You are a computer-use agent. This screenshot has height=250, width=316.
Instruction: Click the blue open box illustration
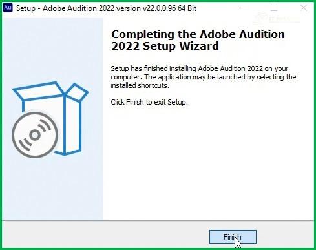pyautogui.click(x=51, y=118)
